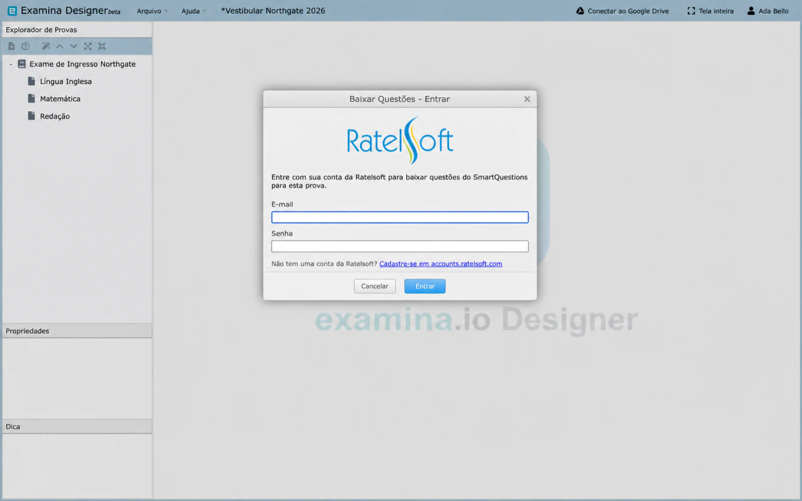Click the user avatar icon

pyautogui.click(x=751, y=11)
